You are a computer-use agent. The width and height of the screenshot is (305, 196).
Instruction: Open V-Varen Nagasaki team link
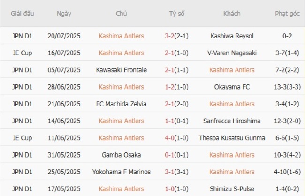coord(232,53)
